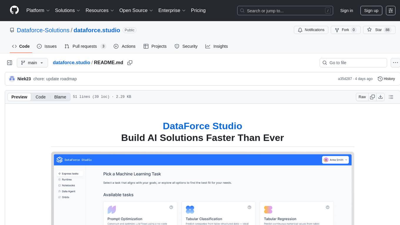The height and width of the screenshot is (225, 400).
Task: Open the Pull requests tab
Action: [x=85, y=46]
